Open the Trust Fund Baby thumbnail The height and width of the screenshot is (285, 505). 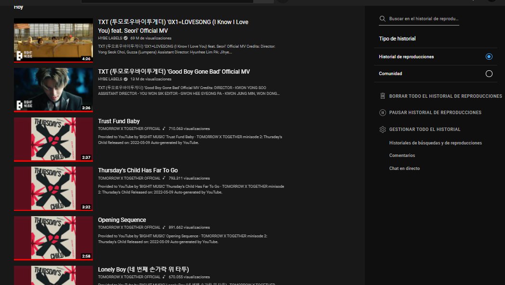click(x=53, y=140)
